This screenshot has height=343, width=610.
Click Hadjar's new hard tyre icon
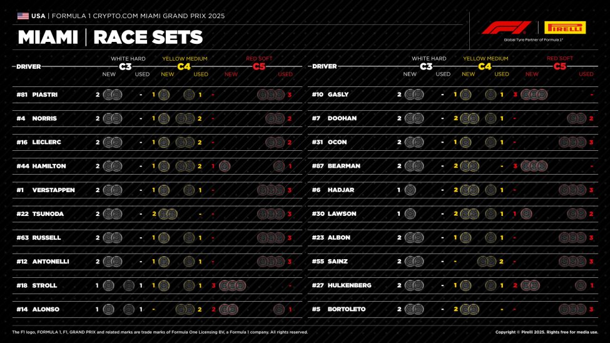coord(410,190)
